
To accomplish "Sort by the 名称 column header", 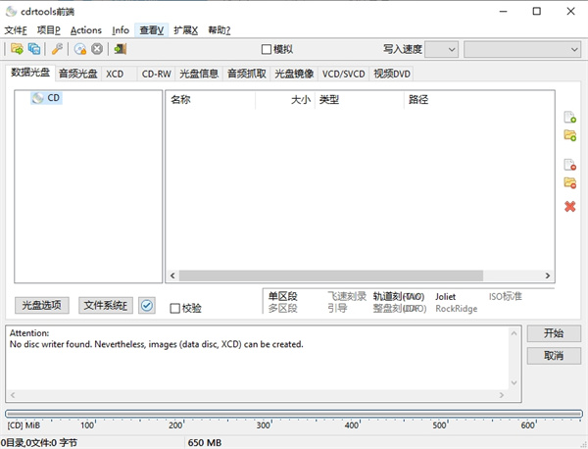I will point(211,100).
